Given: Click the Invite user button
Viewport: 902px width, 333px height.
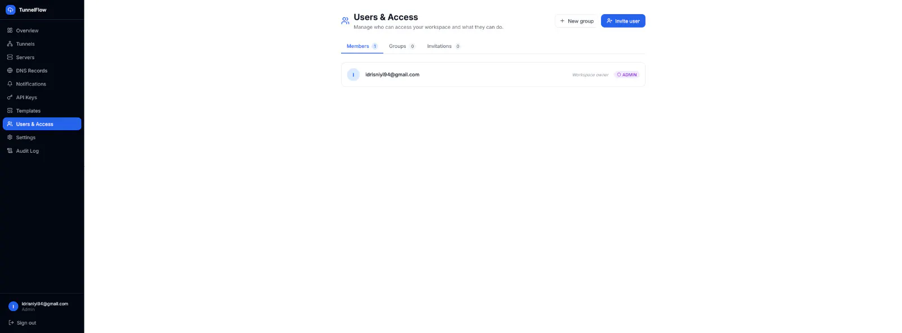Looking at the screenshot, I should (623, 21).
